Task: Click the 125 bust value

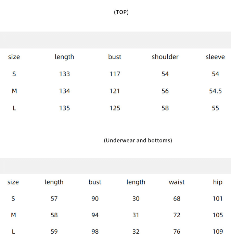Action: pyautogui.click(x=115, y=108)
